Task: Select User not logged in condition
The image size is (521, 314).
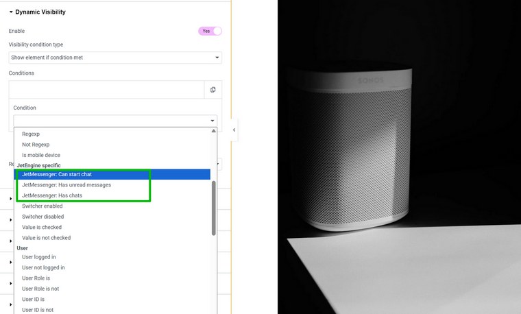Action: coord(112,267)
